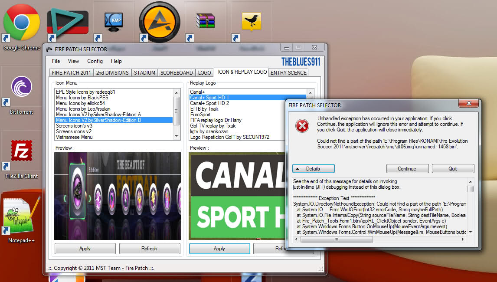The image size is (497, 282).
Task: Click Apply under Replay Logo preview
Action: (219, 248)
